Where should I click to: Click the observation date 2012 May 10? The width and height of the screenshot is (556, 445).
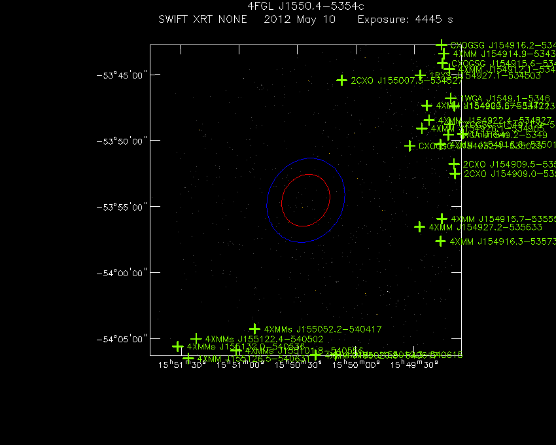click(x=300, y=20)
